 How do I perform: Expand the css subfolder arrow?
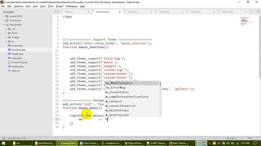[6, 29]
